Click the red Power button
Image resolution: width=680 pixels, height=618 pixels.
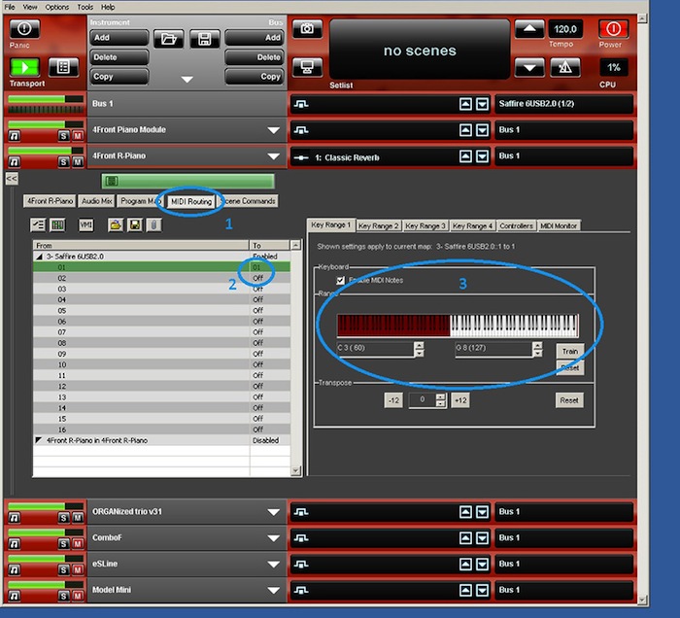tap(613, 29)
